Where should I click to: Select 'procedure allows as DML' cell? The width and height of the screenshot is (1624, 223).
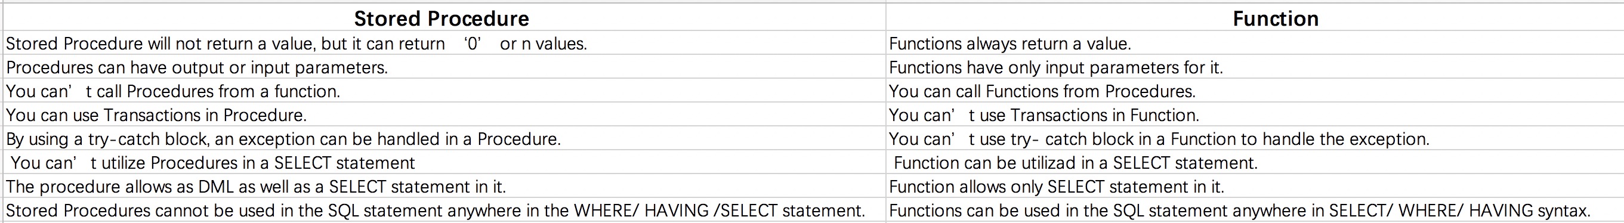tap(444, 187)
